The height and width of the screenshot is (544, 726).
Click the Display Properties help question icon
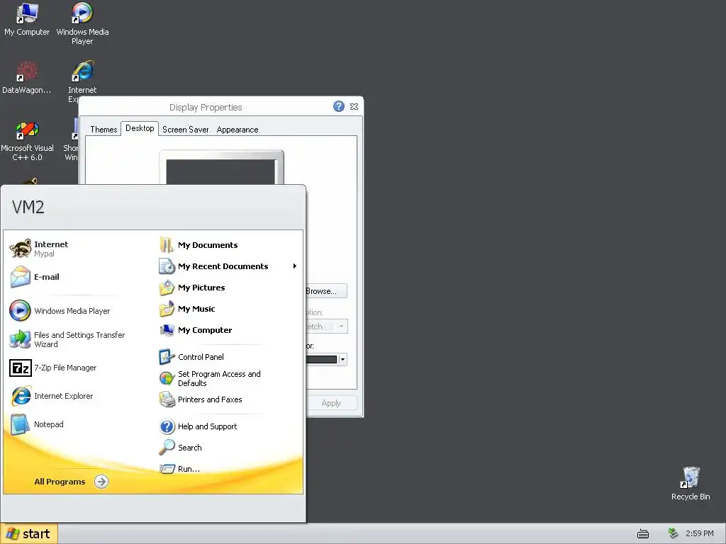pyautogui.click(x=338, y=106)
